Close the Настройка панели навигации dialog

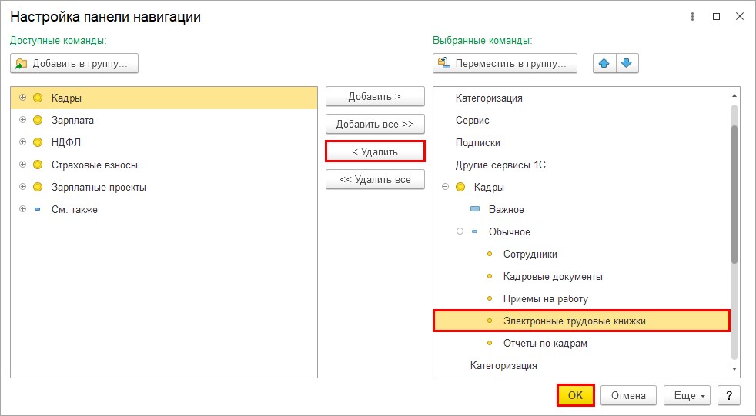[x=740, y=17]
